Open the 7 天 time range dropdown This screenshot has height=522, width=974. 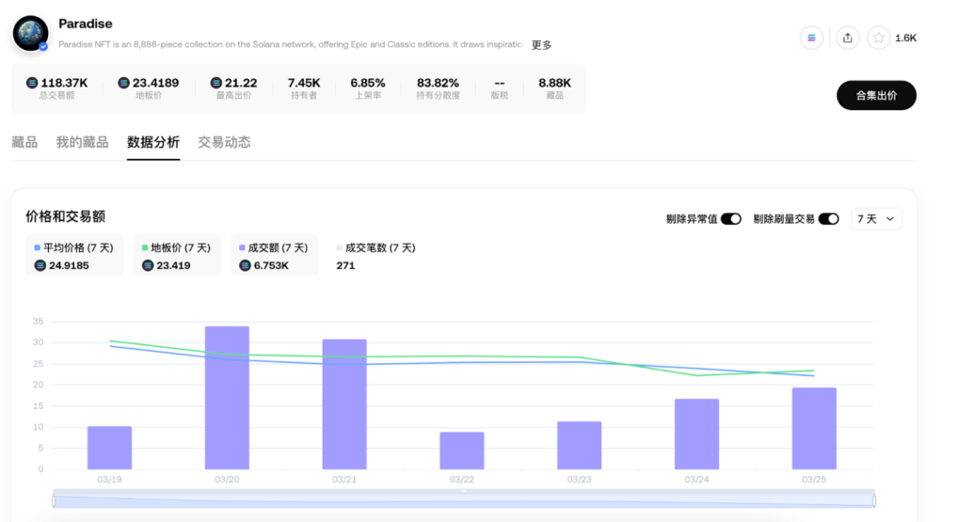tap(876, 219)
